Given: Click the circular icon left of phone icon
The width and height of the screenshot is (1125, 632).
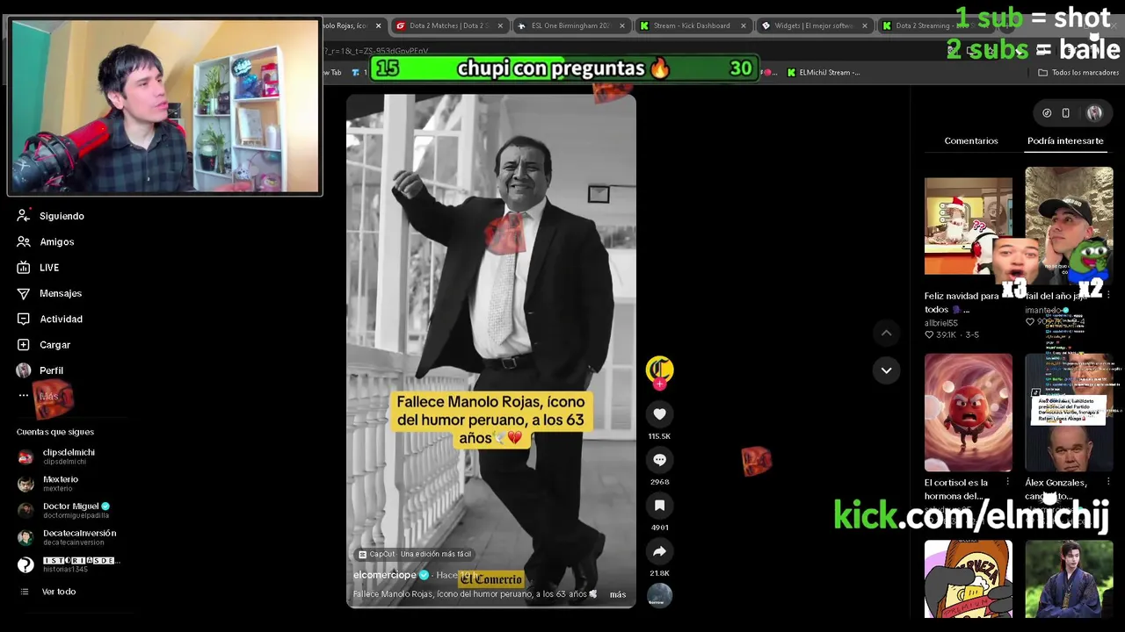Looking at the screenshot, I should 1047,113.
